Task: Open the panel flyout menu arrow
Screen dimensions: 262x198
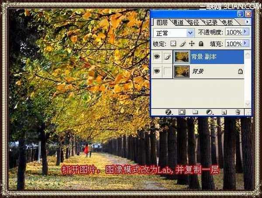Action: (x=248, y=21)
